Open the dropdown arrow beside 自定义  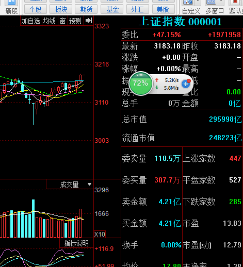[x=198, y=2]
